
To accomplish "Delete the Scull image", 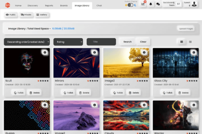I will click(35, 93).
